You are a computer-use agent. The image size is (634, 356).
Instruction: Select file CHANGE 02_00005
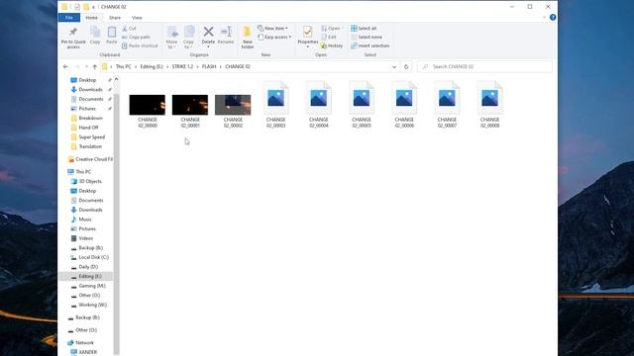pos(362,104)
